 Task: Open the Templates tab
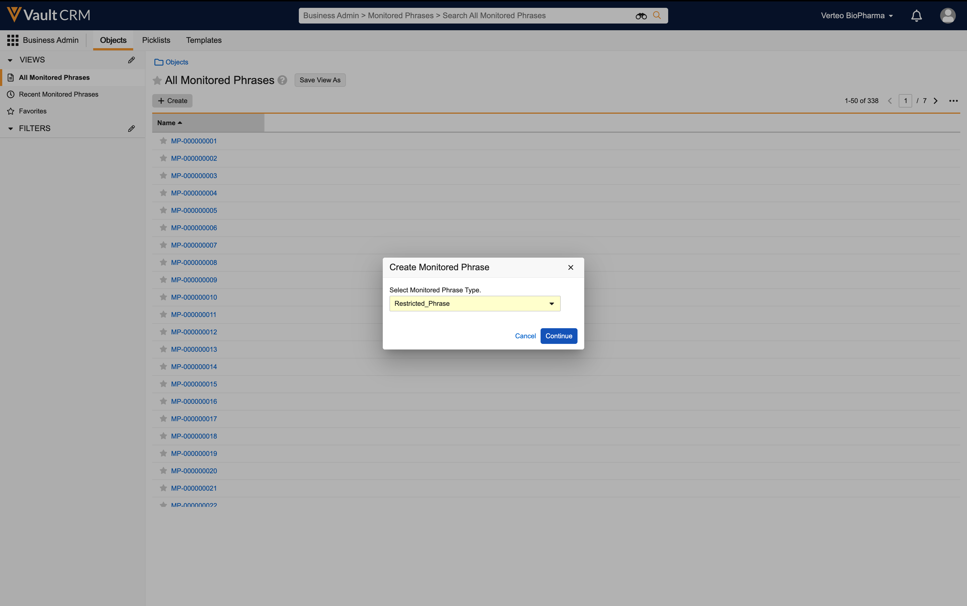coord(203,40)
